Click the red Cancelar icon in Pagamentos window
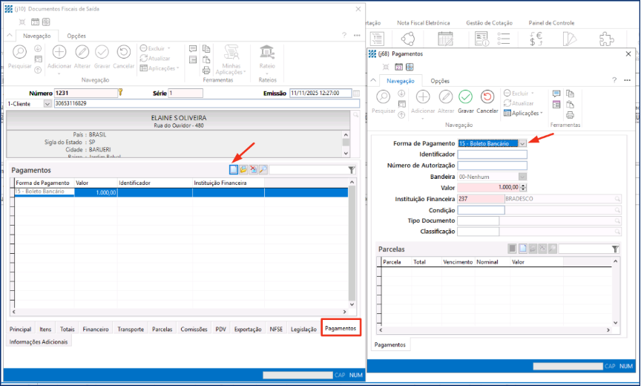This screenshot has height=386, width=641. 487,97
